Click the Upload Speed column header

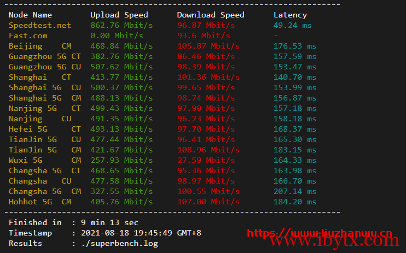click(x=119, y=15)
